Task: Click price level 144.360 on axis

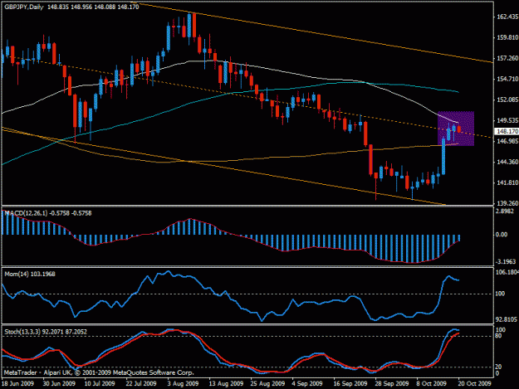Action: click(x=507, y=162)
